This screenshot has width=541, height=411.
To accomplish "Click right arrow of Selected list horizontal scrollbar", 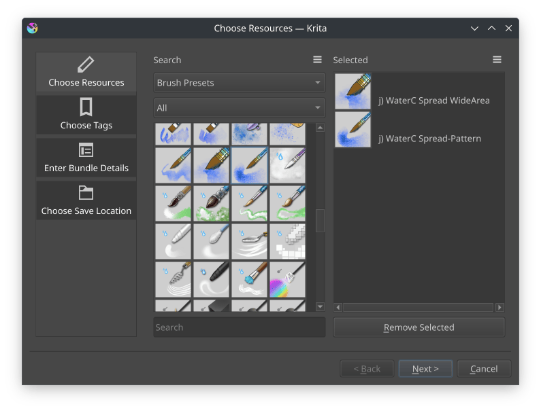I will click(499, 307).
